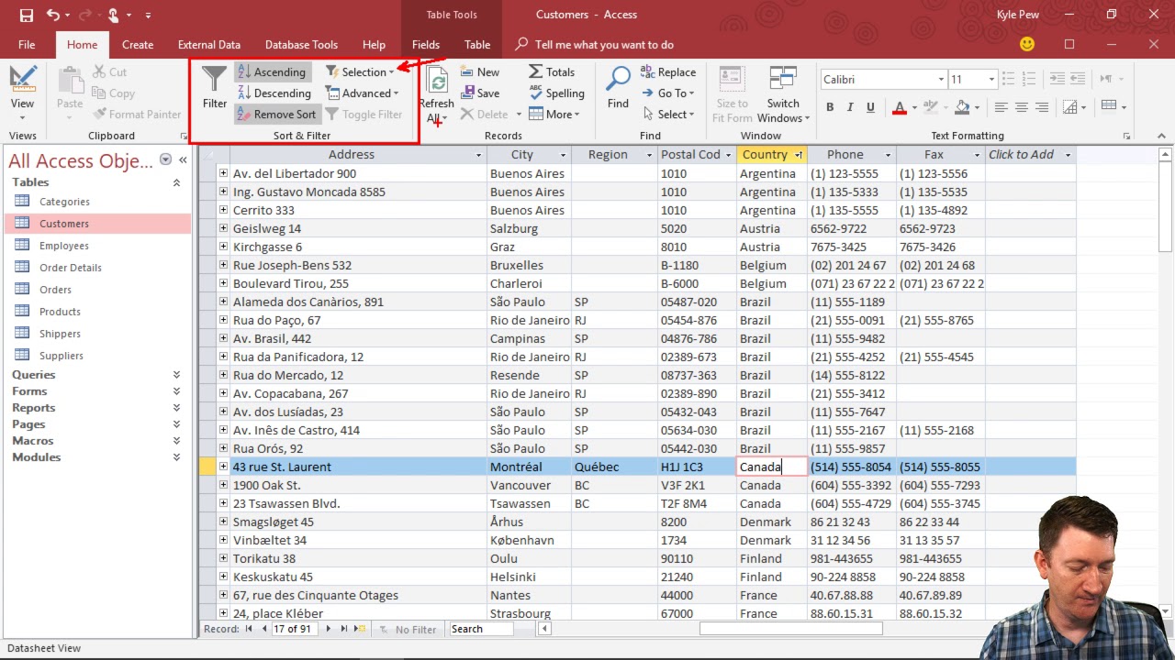Open the Customers table in navigation pane

coord(96,224)
